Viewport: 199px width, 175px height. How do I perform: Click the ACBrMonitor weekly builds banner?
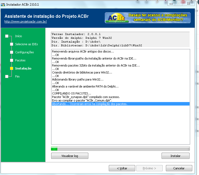pos(148,18)
